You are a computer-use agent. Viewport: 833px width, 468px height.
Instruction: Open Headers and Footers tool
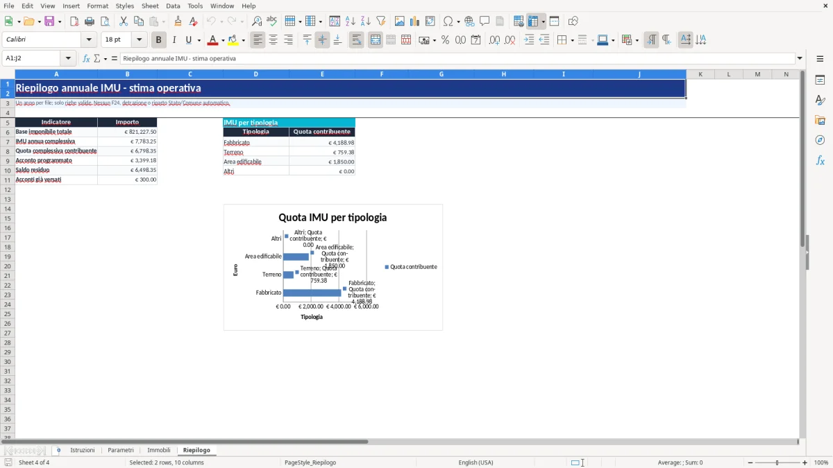pos(500,21)
